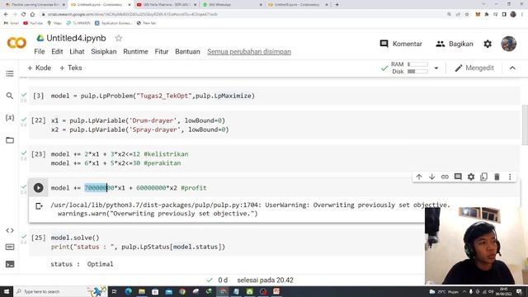Bookmark this page with star icon
This screenshot has height=297, width=528.
pos(467,14)
